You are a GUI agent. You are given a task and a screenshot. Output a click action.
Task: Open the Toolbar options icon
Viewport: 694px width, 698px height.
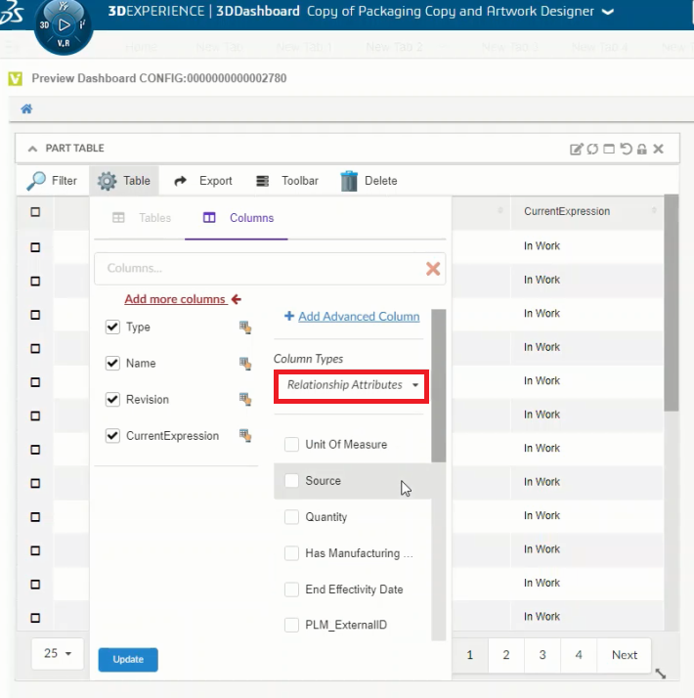coord(262,181)
